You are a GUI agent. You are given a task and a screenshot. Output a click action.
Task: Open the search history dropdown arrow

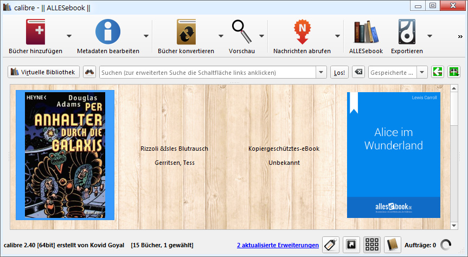tap(321, 72)
